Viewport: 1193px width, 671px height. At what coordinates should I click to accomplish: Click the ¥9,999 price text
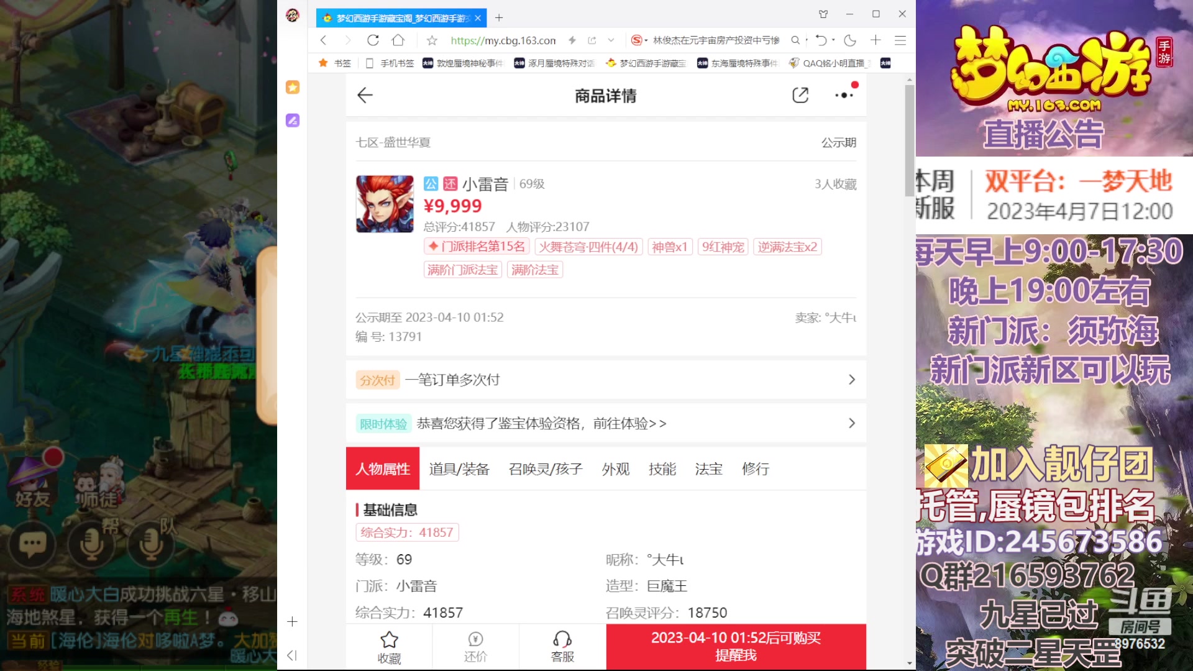point(452,206)
